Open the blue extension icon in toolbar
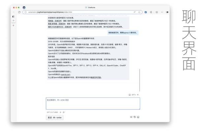This screenshot has height=131, width=211. pos(146,12)
